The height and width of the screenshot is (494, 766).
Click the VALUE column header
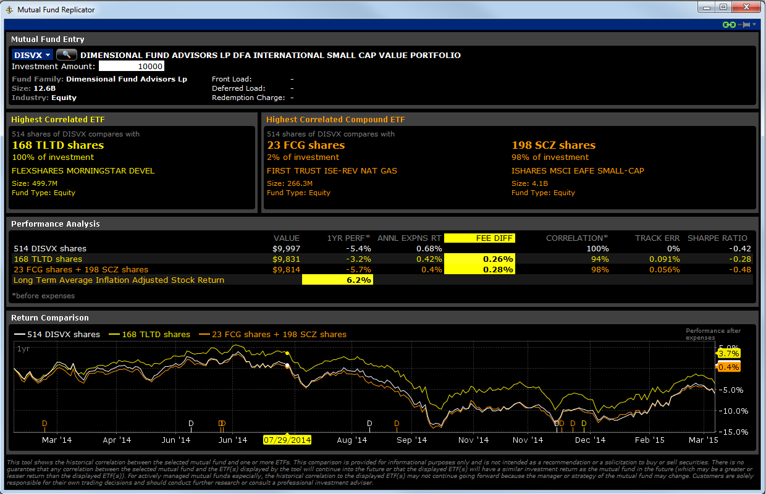[287, 238]
